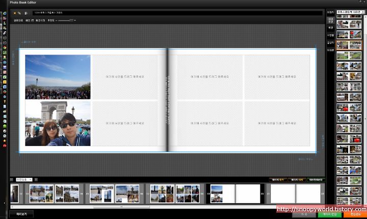The height and width of the screenshot is (219, 367).
Task: Click the delete page button above the strip
Action: 297,180
